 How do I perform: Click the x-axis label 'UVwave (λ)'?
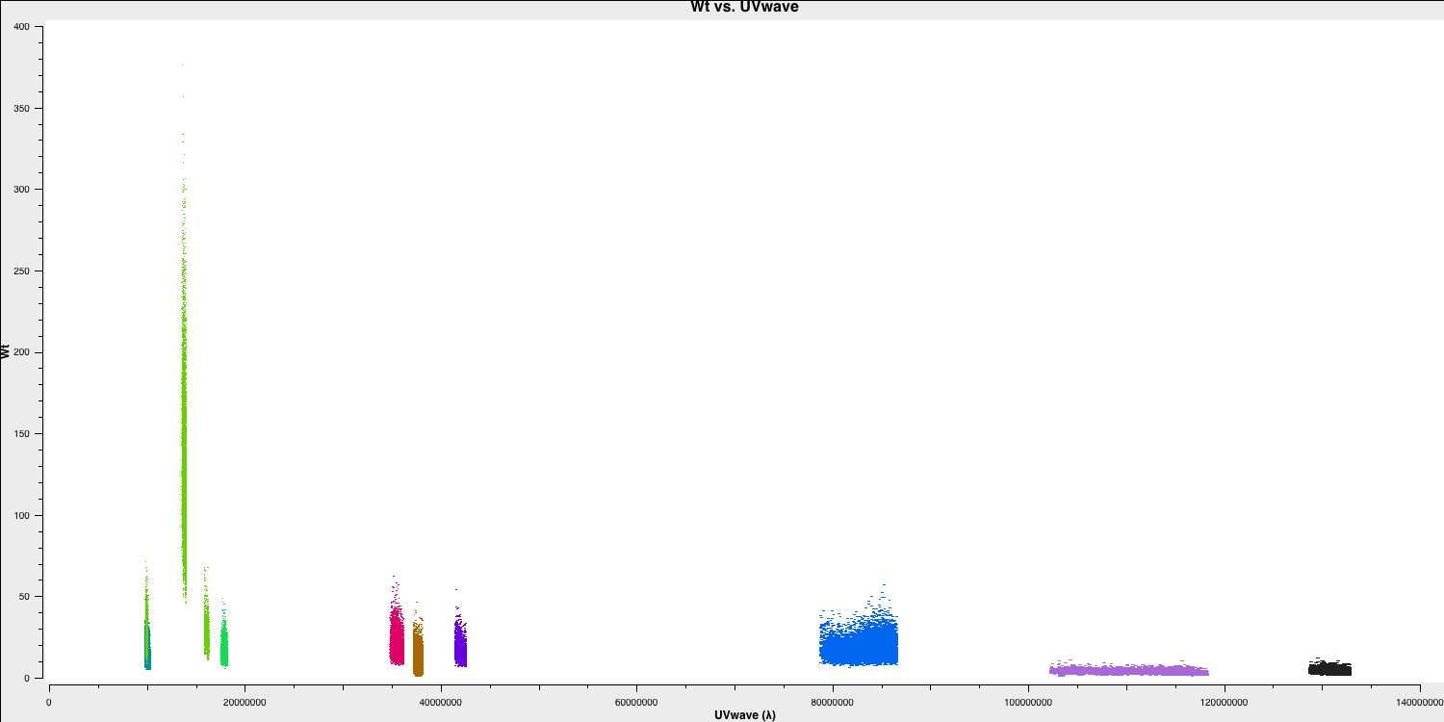[x=744, y=715]
